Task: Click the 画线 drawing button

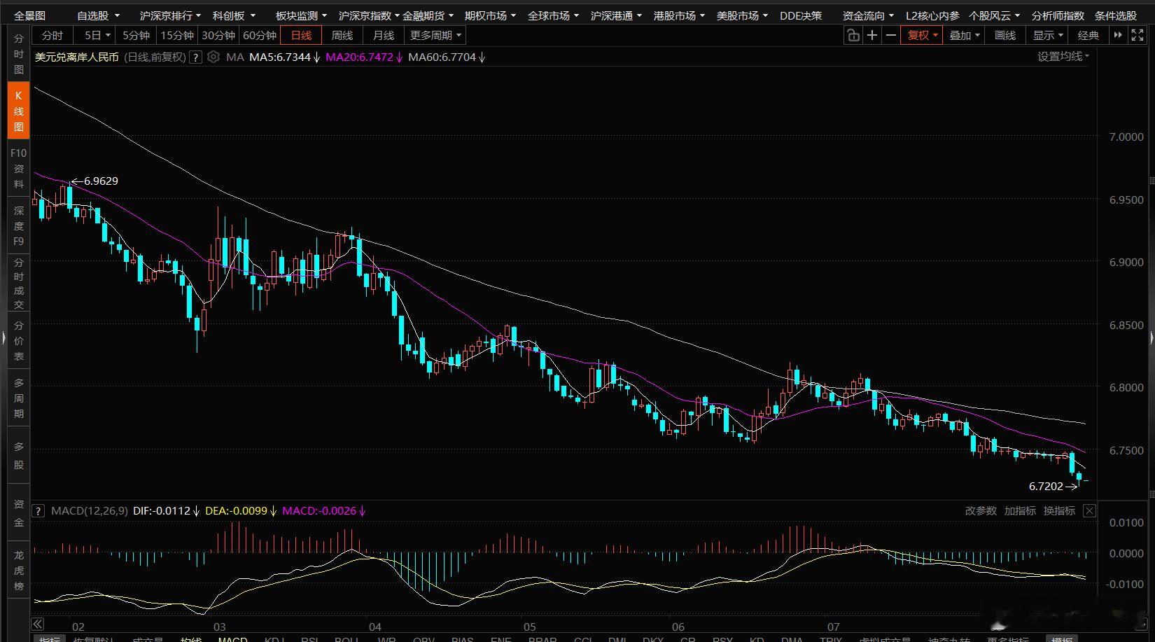Action: tap(1005, 35)
